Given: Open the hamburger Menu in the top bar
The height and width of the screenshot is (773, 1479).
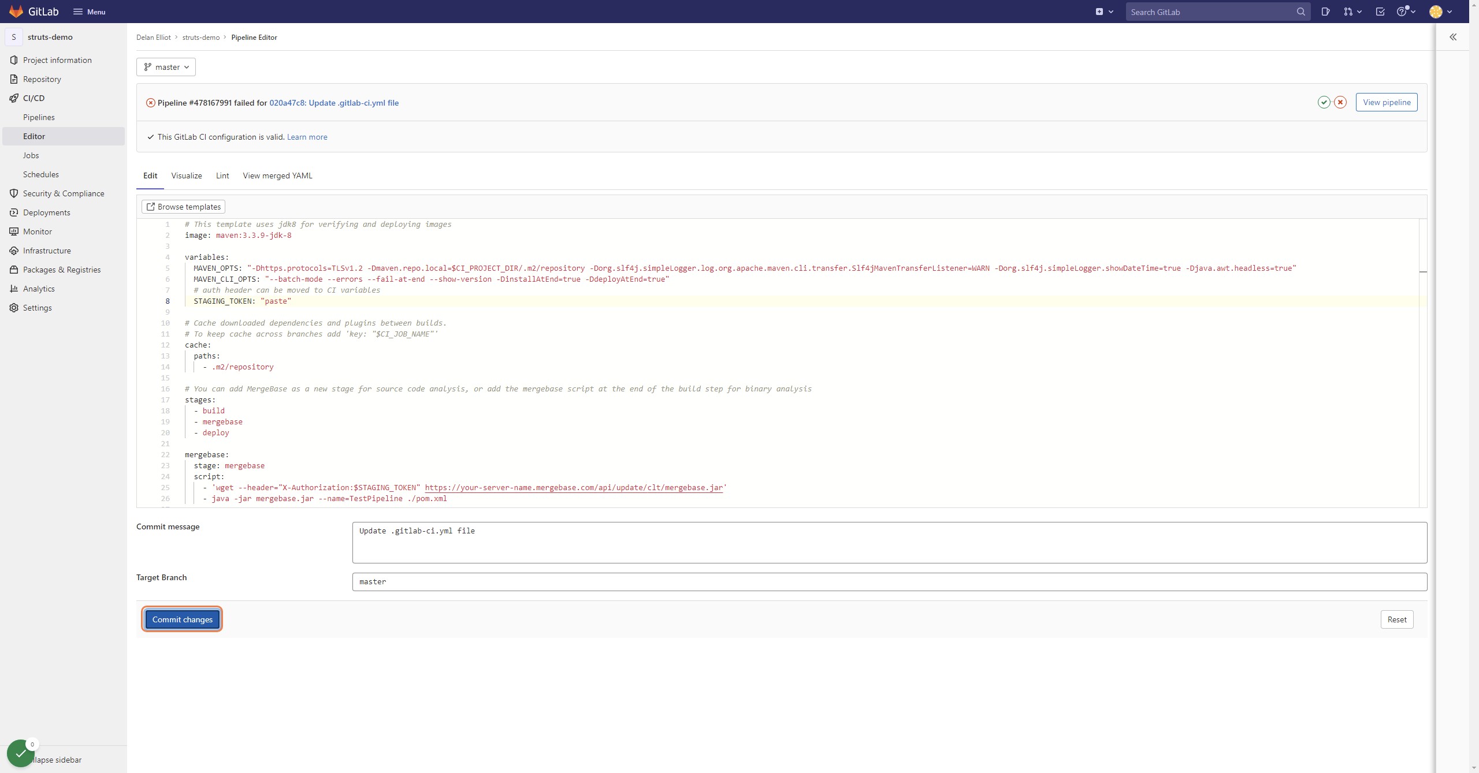Looking at the screenshot, I should coord(89,12).
